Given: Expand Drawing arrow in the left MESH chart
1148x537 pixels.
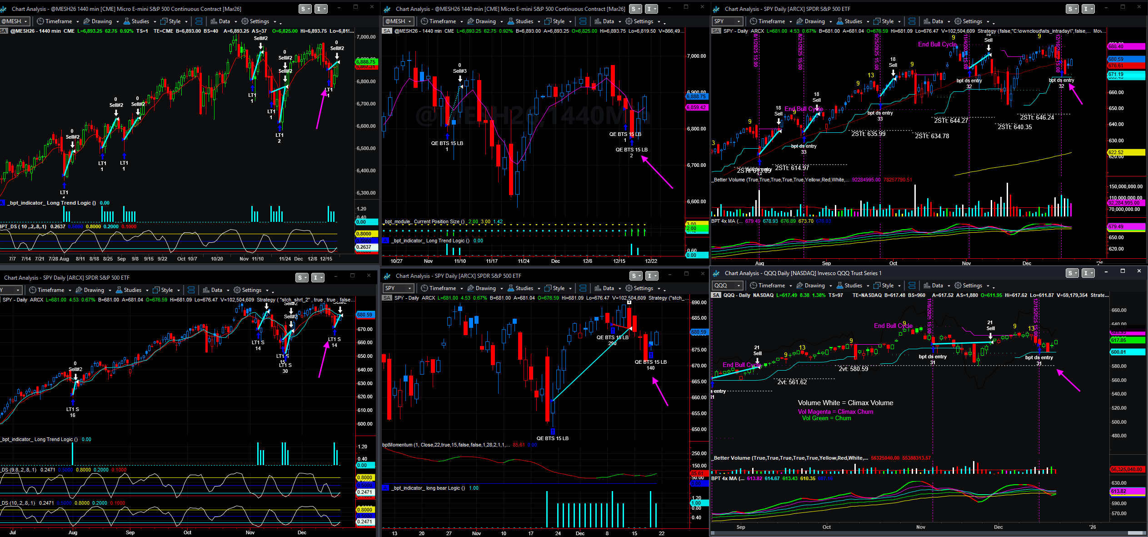Looking at the screenshot, I should click(118, 22).
